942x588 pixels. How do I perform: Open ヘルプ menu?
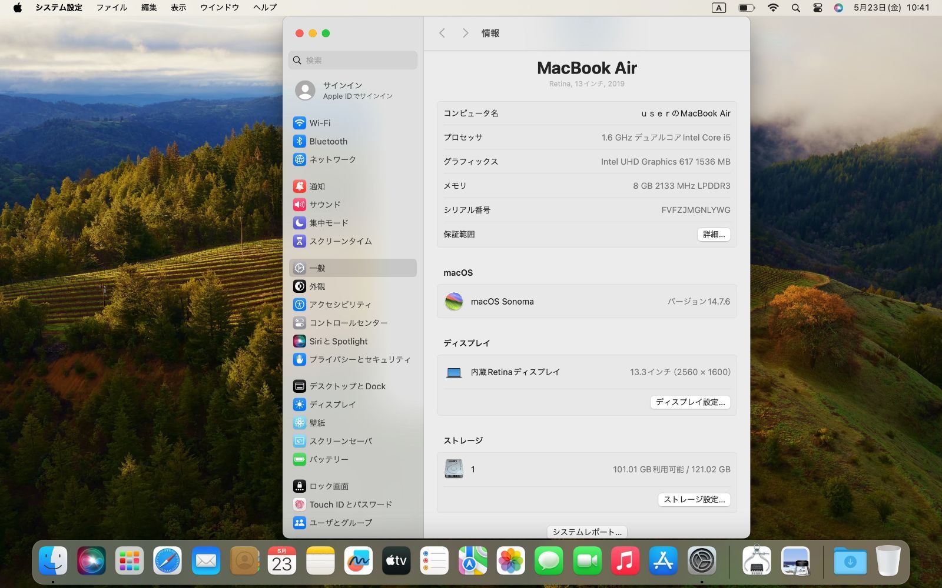(265, 8)
